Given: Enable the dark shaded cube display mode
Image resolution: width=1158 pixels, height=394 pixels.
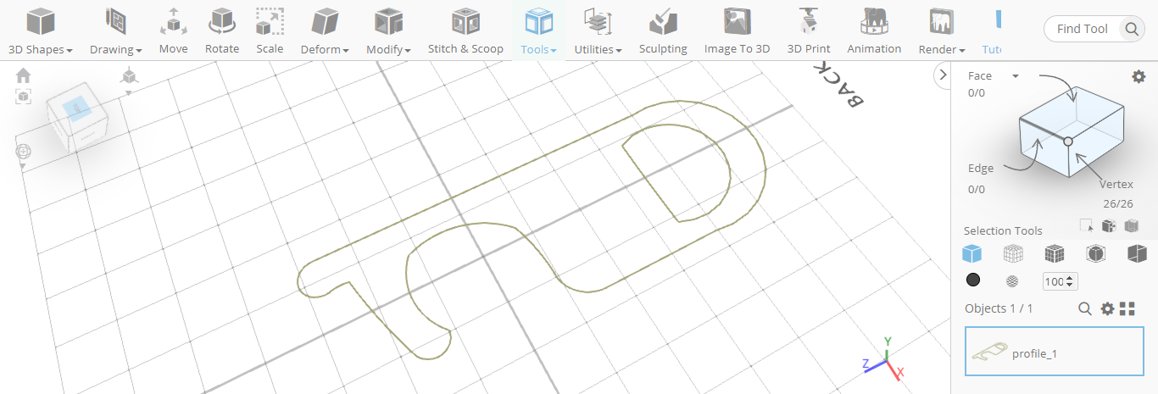Looking at the screenshot, I should click(1137, 253).
